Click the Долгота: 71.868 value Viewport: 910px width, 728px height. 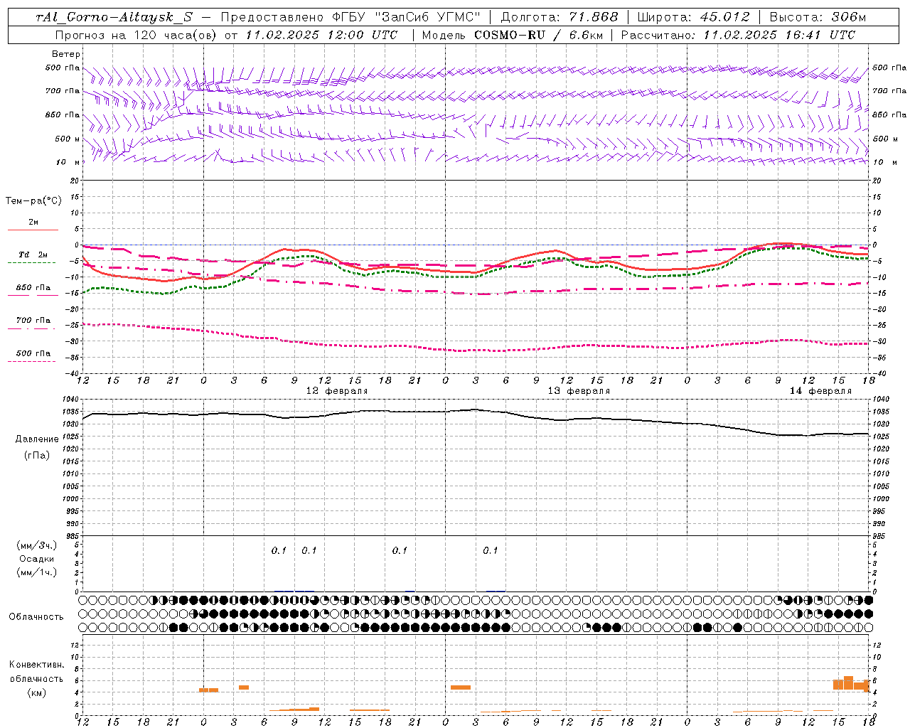(560, 17)
